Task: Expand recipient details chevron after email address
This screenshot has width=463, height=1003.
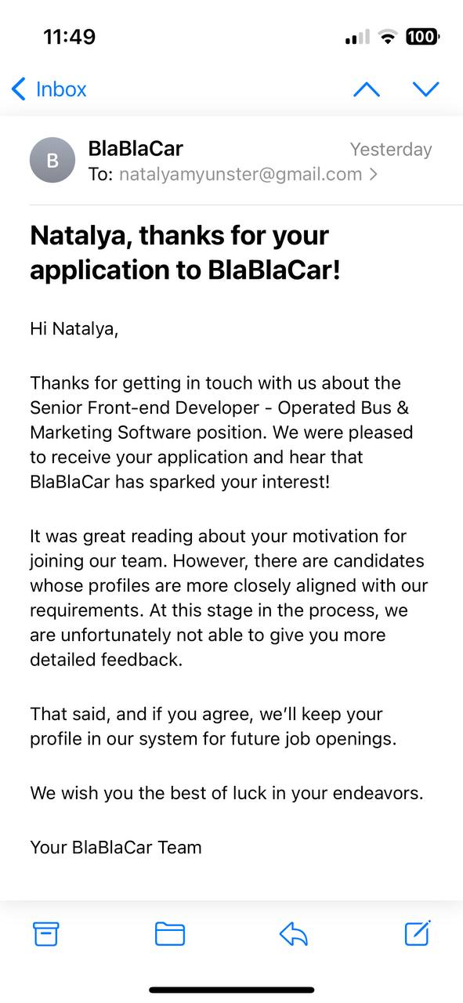Action: (x=374, y=174)
